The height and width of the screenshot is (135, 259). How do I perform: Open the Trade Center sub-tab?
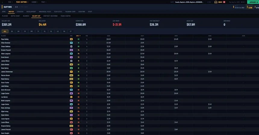(x=65, y=16)
